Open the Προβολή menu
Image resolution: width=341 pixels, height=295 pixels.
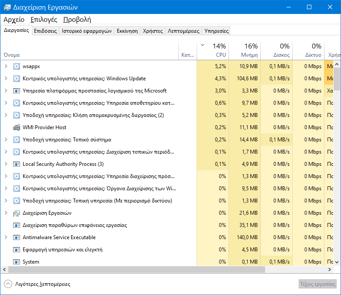click(77, 20)
